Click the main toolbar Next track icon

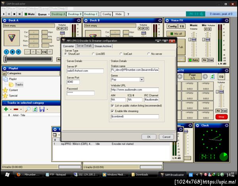[19, 14]
